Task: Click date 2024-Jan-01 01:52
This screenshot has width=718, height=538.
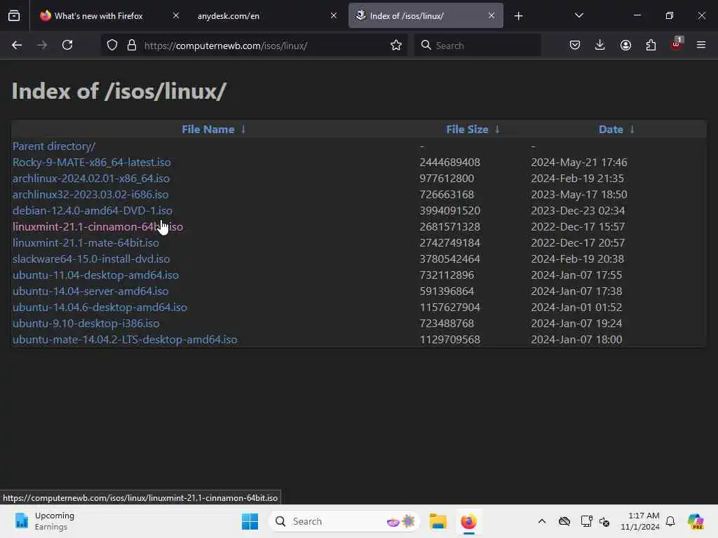Action: point(576,307)
